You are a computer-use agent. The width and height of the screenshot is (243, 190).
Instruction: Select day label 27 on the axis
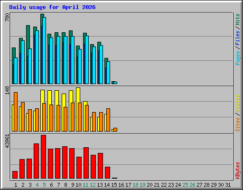coord(199,185)
